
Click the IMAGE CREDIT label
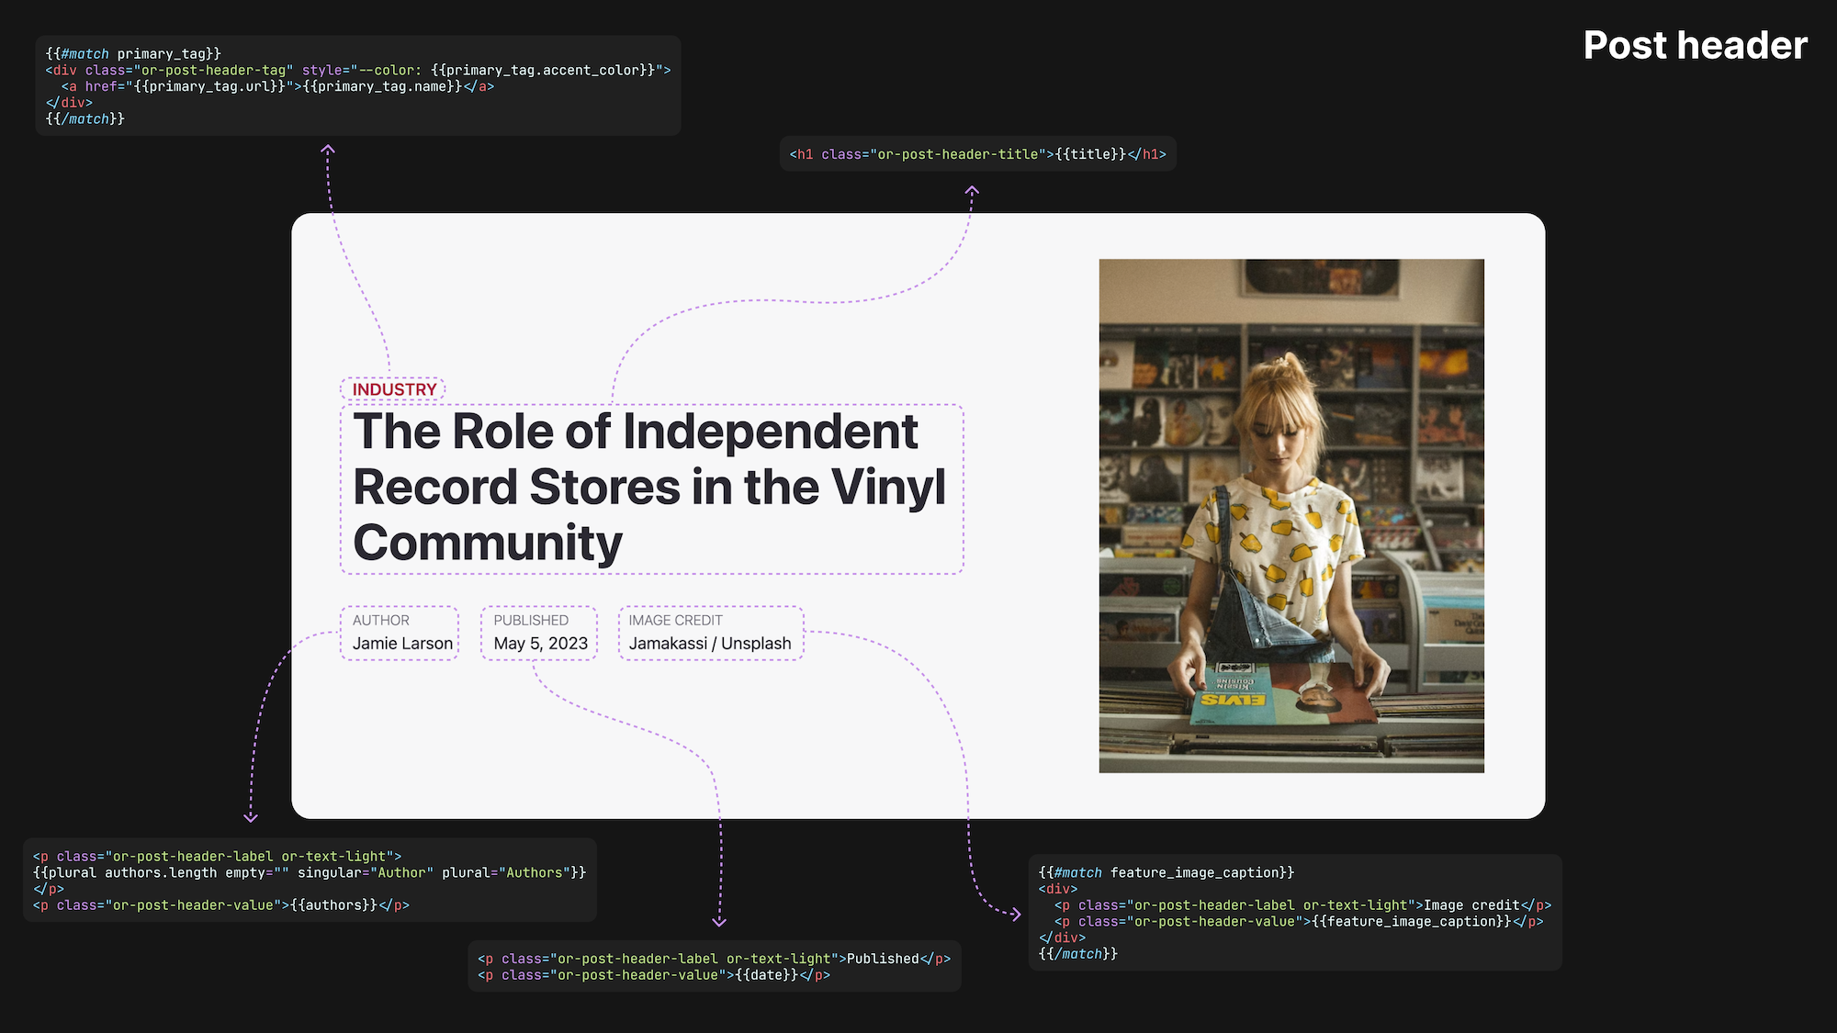[675, 620]
